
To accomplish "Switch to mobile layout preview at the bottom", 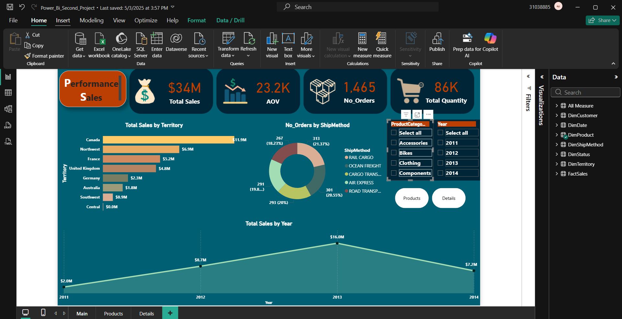I will pos(43,313).
